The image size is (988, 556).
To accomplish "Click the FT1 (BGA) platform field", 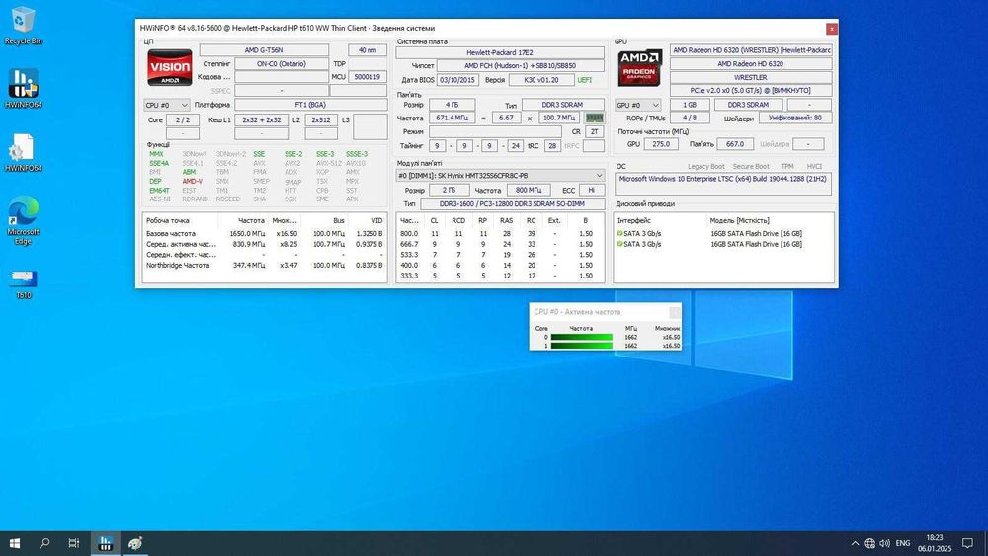I will 310,105.
